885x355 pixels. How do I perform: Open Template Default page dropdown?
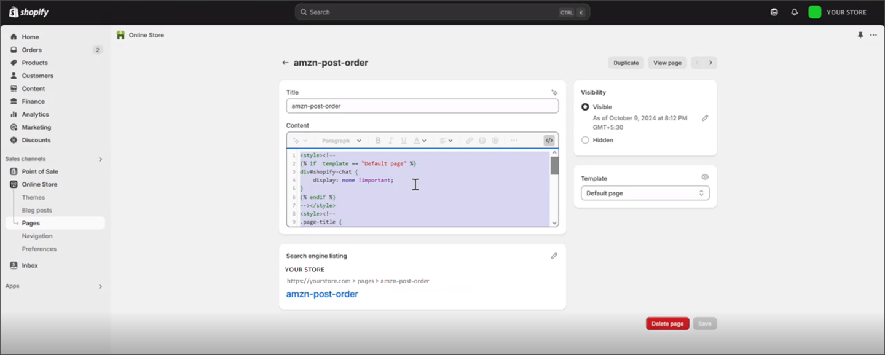point(645,193)
